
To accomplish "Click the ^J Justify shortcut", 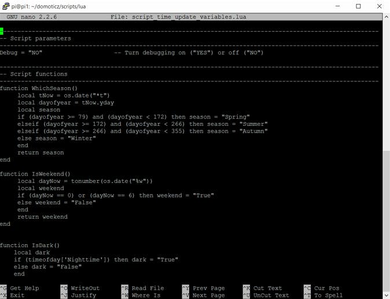I will pos(78,296).
